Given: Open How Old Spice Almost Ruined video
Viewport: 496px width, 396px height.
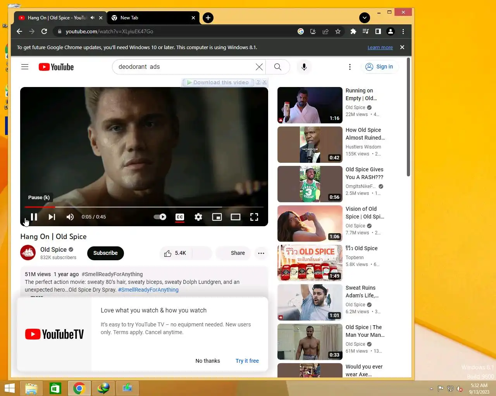Looking at the screenshot, I should (310, 145).
